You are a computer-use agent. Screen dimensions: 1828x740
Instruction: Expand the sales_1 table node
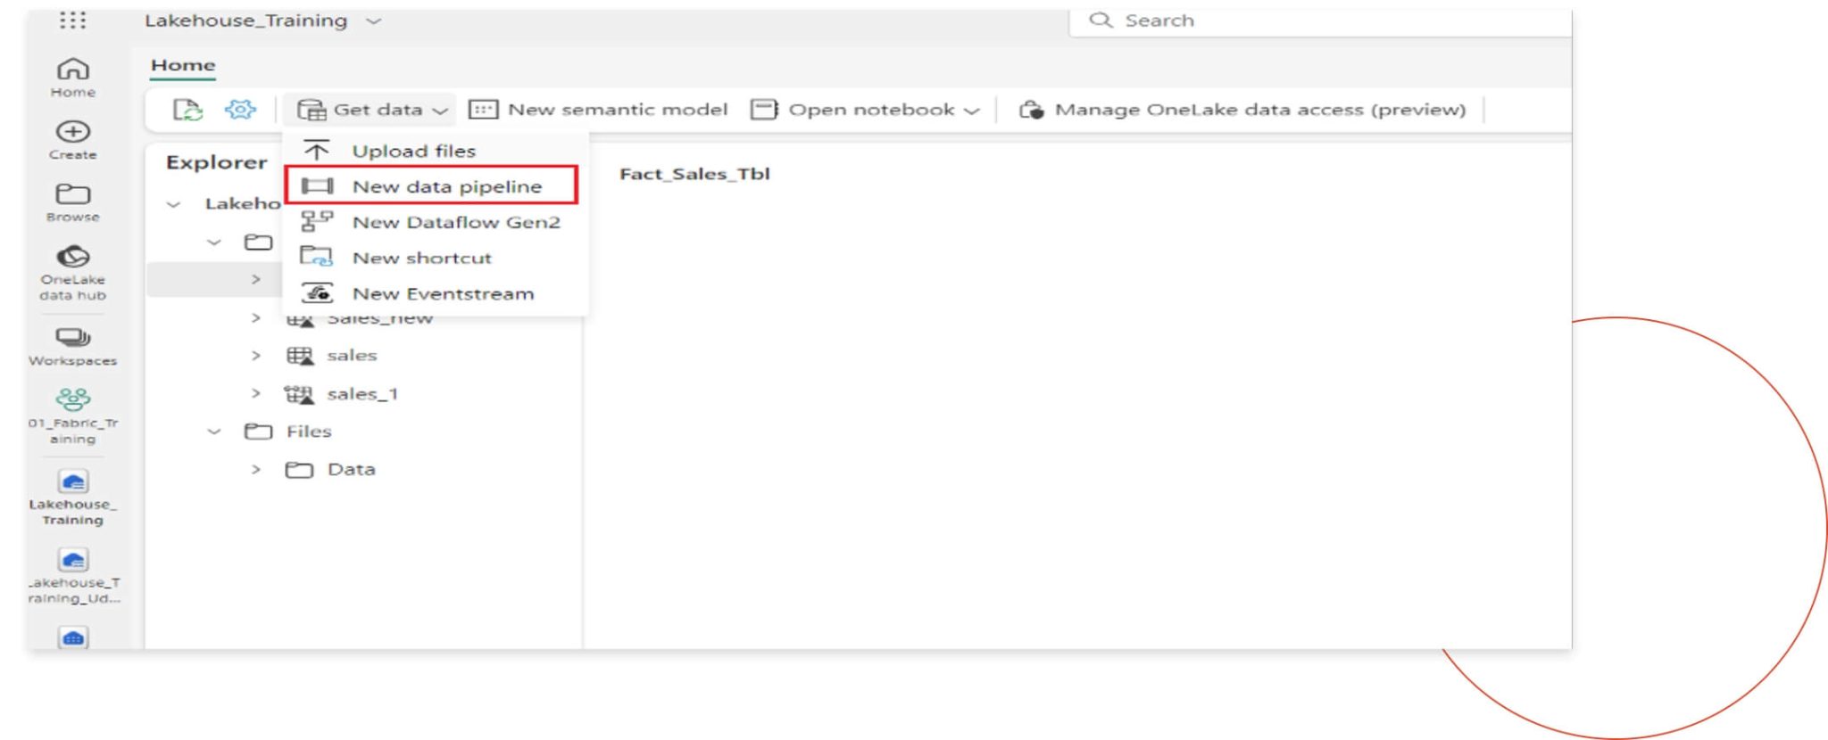[x=256, y=393]
